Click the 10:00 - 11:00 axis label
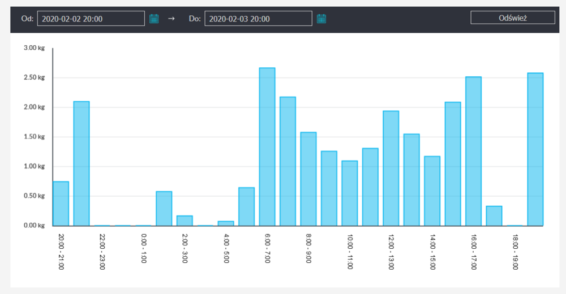Image resolution: width=566 pixels, height=294 pixels. pos(350,252)
